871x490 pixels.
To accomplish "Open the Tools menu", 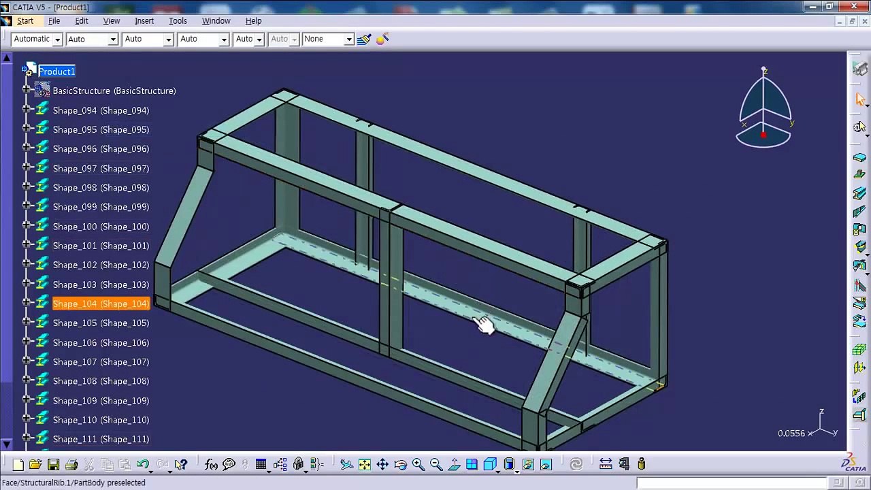I will pos(178,21).
